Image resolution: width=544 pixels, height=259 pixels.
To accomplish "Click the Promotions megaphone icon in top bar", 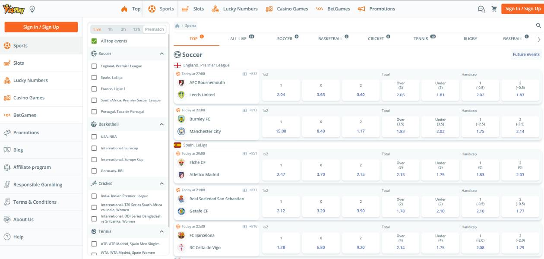I will (x=361, y=9).
